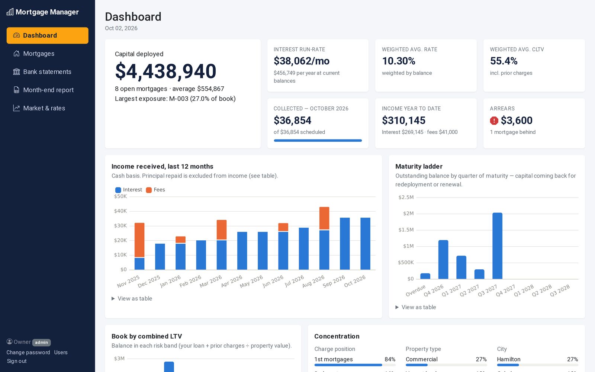Click the Aug 2026 fees bar segment

pos(324,218)
